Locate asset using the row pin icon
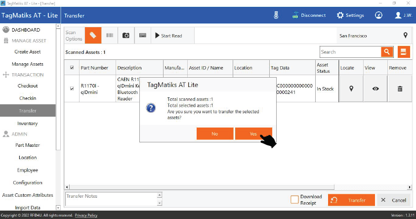This screenshot has width=416, height=219. (x=351, y=89)
